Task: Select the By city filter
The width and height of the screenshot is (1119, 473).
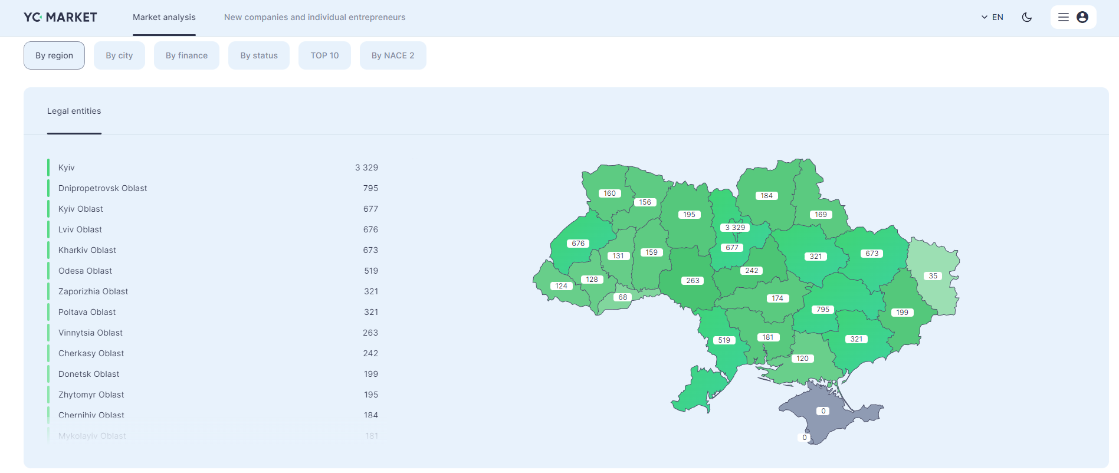Action: 119,55
